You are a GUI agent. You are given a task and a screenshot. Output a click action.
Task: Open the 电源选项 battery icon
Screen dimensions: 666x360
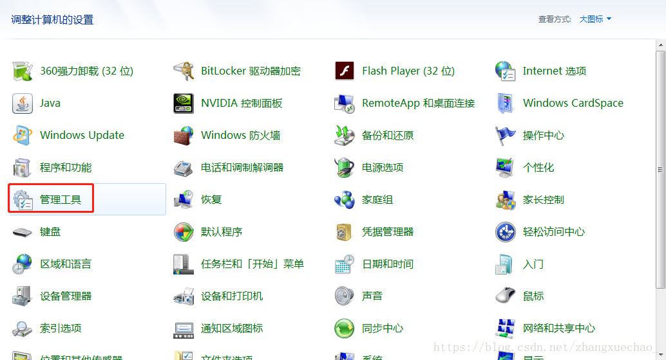[x=345, y=168]
